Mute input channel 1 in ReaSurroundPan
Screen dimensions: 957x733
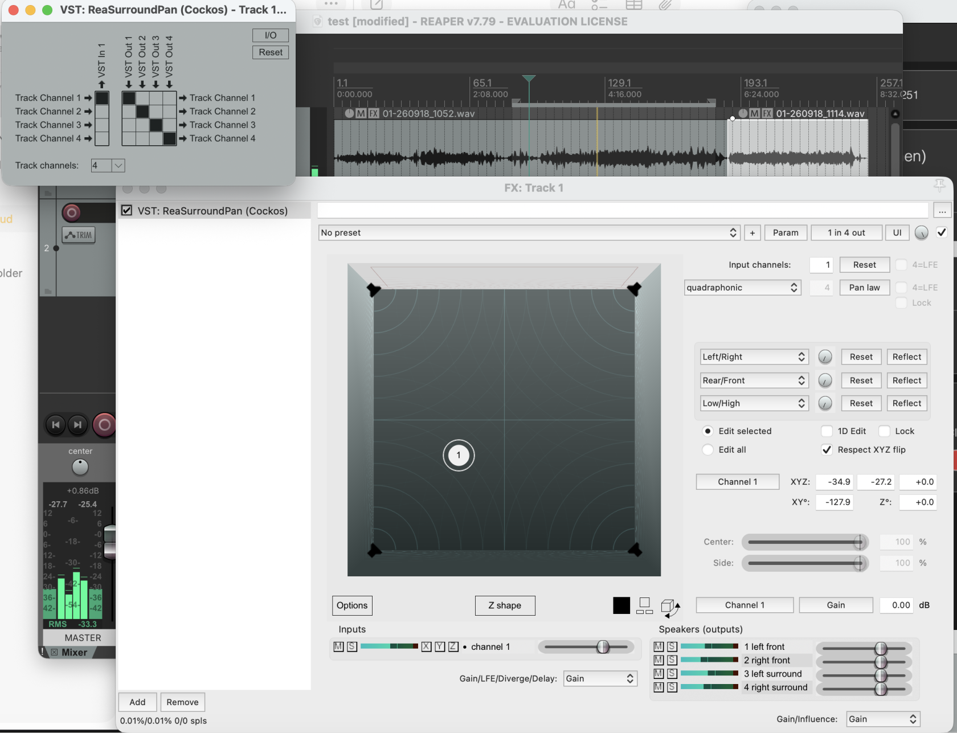pos(338,646)
